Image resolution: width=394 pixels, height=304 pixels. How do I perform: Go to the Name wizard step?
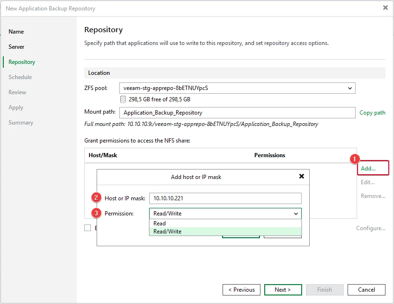[16, 32]
